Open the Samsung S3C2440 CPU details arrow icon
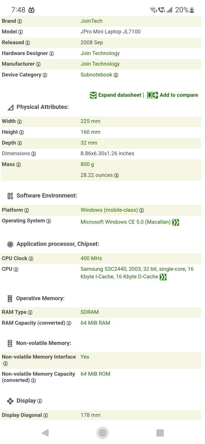205x444 pixels. click(163, 277)
